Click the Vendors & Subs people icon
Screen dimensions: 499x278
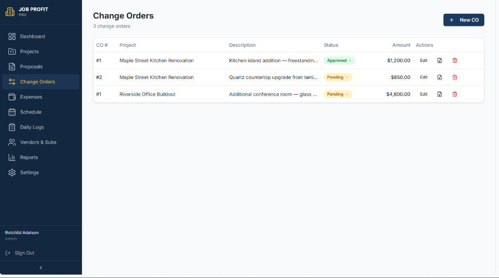point(12,142)
